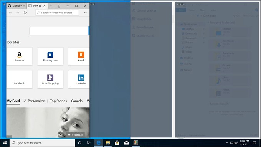The height and width of the screenshot is (147, 261).
Task: Open General Settings in PowerToys window
Action: [x=144, y=11]
